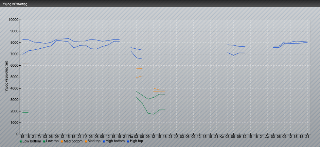
Task: Toggle the High bottom legend label
Action: [115, 141]
